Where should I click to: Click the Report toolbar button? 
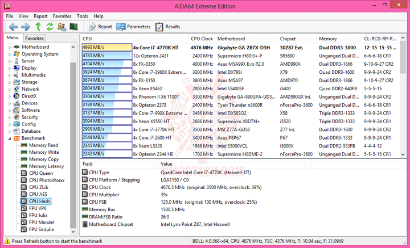pos(100,27)
